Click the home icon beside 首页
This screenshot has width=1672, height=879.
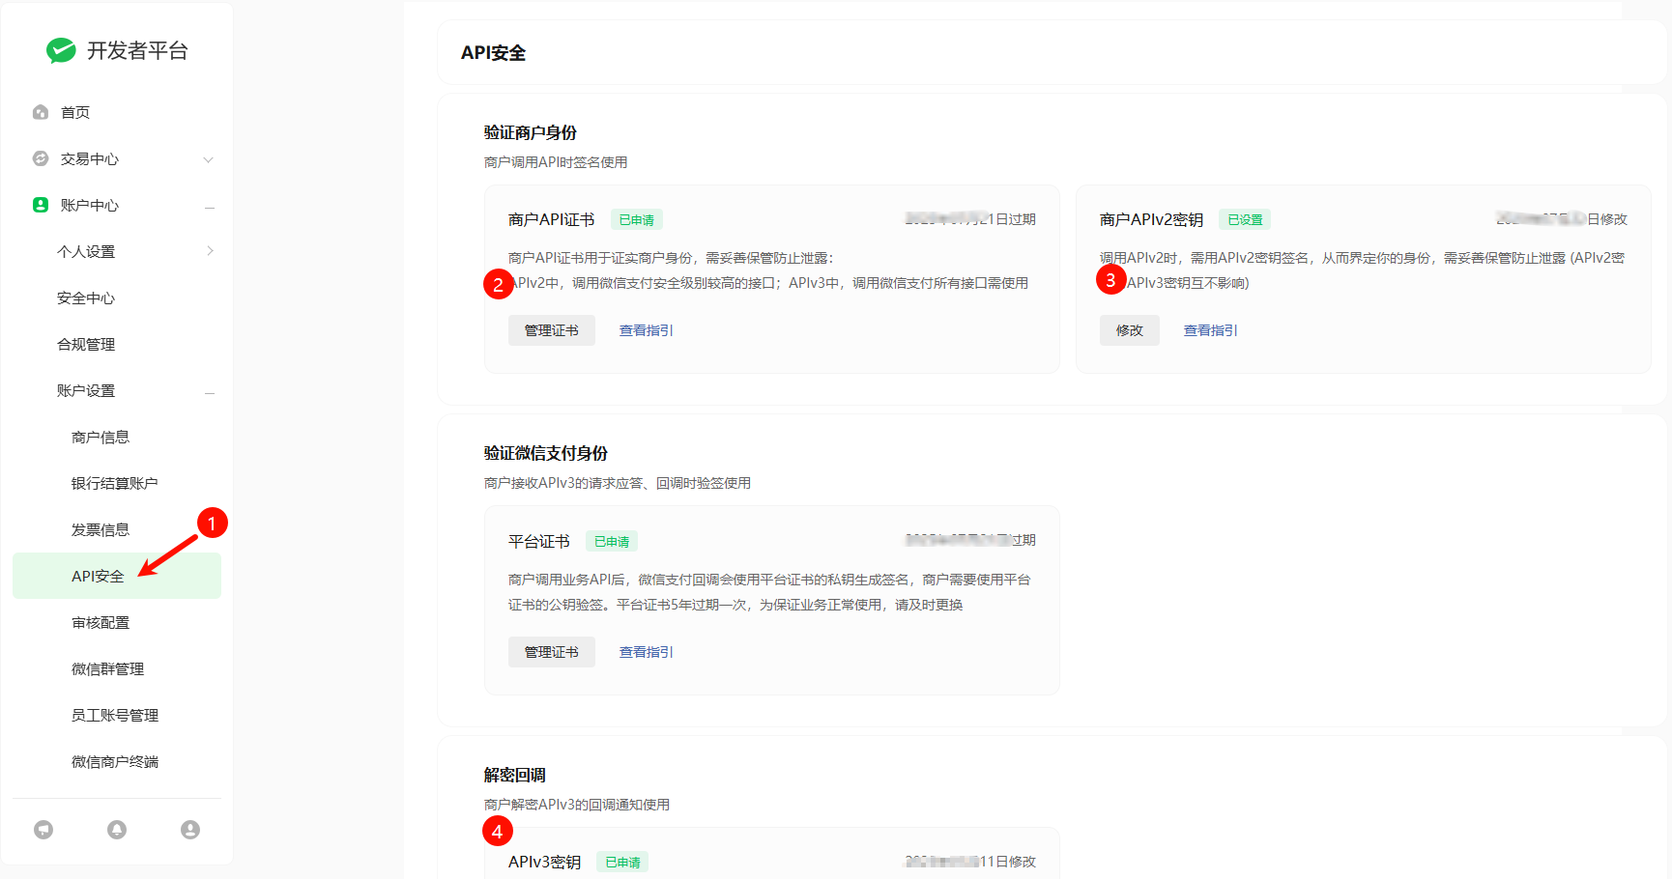tap(41, 112)
